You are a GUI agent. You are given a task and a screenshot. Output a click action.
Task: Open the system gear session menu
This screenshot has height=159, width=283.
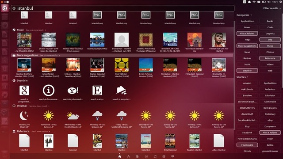coord(280,2)
